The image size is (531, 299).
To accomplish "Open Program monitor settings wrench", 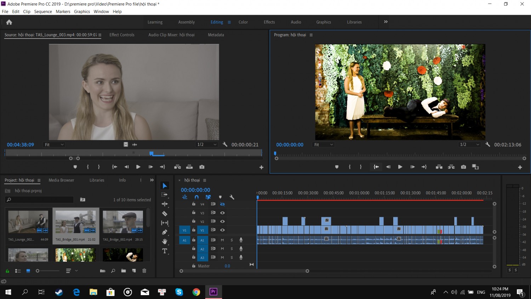I will pos(487,145).
